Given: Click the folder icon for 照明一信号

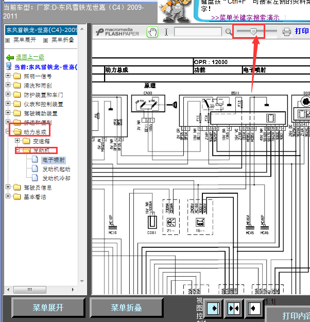Looking at the screenshot, I should 17,76.
